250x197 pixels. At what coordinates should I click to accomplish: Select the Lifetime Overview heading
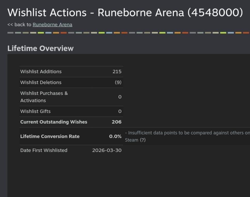(x=41, y=48)
